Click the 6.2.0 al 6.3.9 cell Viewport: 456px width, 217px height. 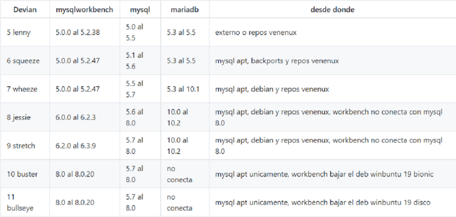(76, 146)
